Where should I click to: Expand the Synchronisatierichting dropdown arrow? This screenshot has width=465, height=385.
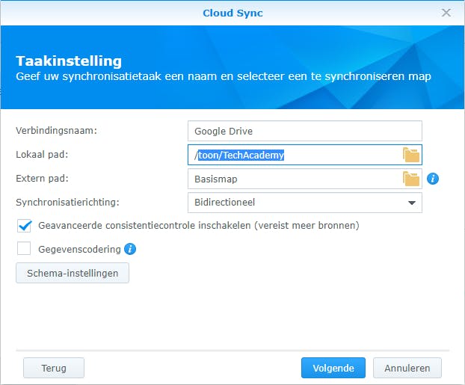pos(411,203)
